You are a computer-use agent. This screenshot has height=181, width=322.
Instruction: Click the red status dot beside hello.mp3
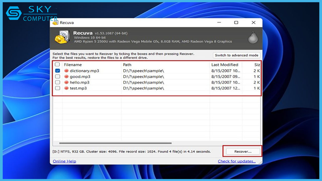tap(66, 82)
